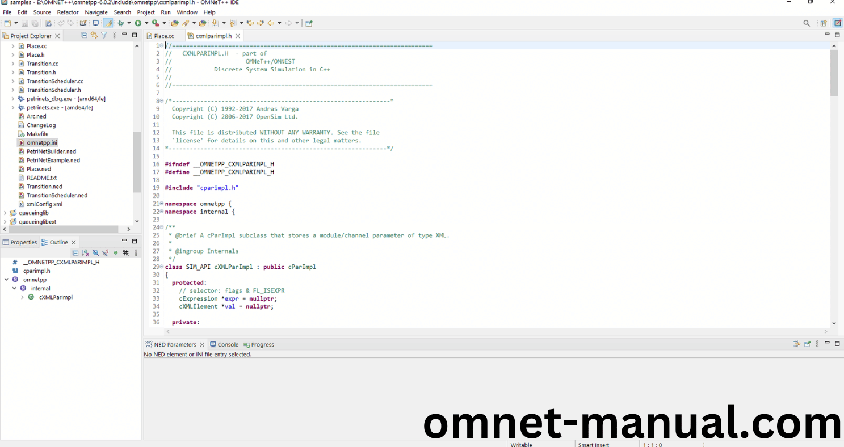
Task: Select omnetpp.ini in Project Explorer
Action: click(x=41, y=143)
